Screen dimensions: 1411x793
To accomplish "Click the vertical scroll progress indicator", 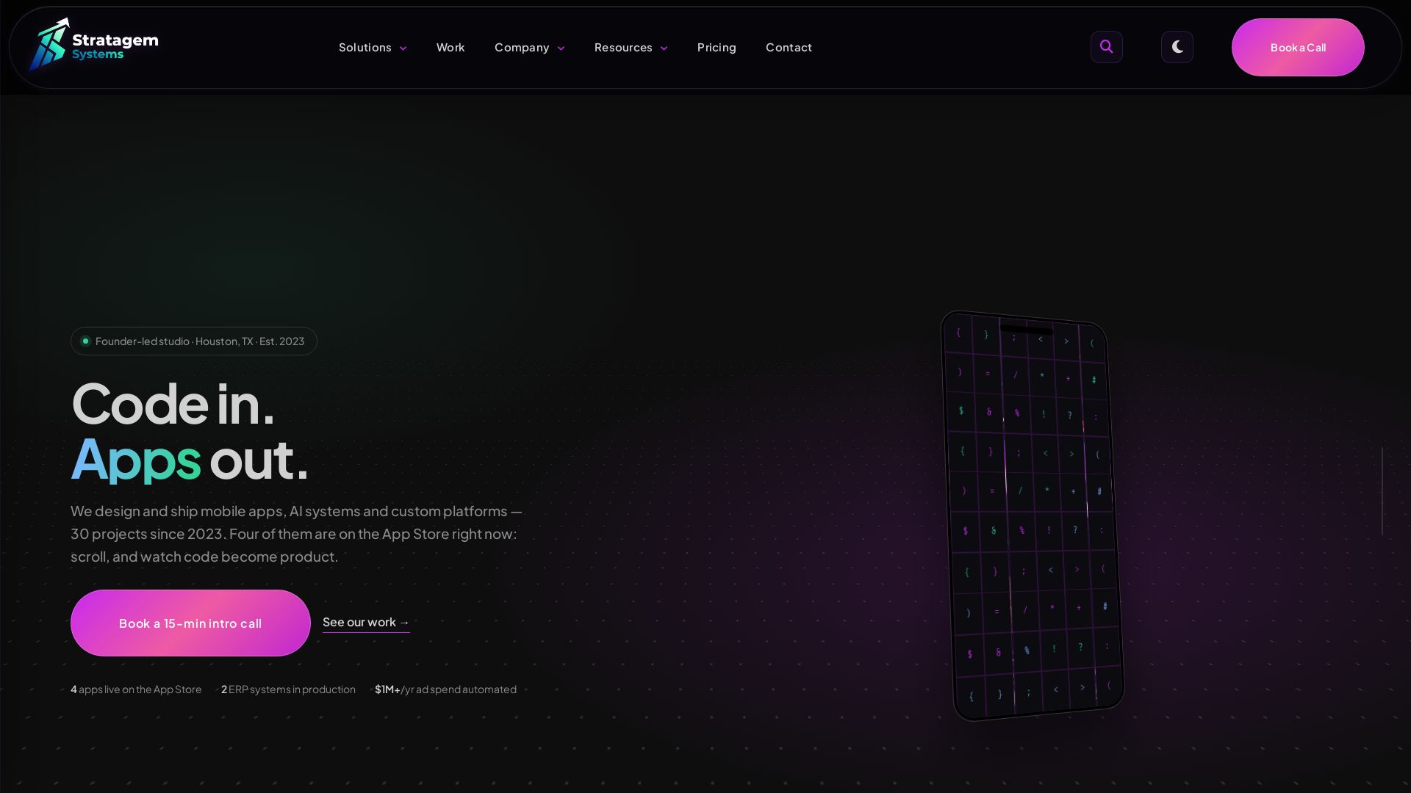I will (x=1382, y=491).
